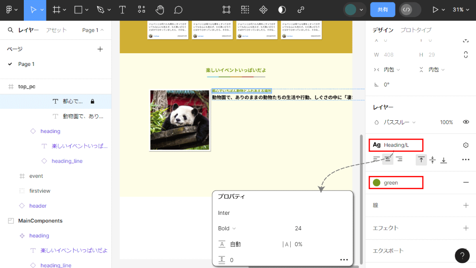Screen dimensions: 476x268
Task: Select the Move tool
Action: click(33, 10)
